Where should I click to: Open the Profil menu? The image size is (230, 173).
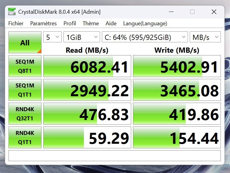coord(70,23)
